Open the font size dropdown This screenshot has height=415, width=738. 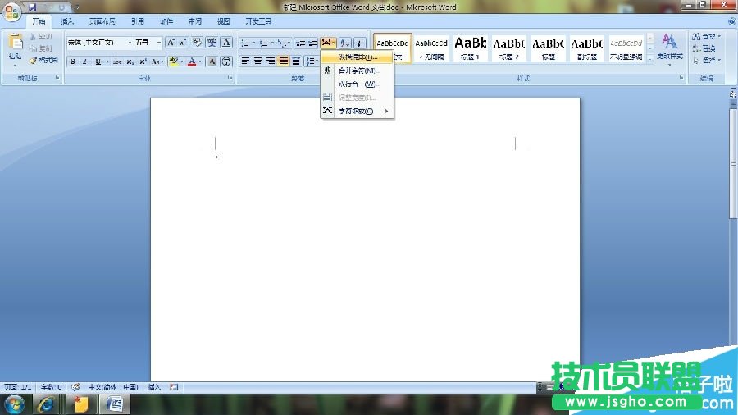159,43
